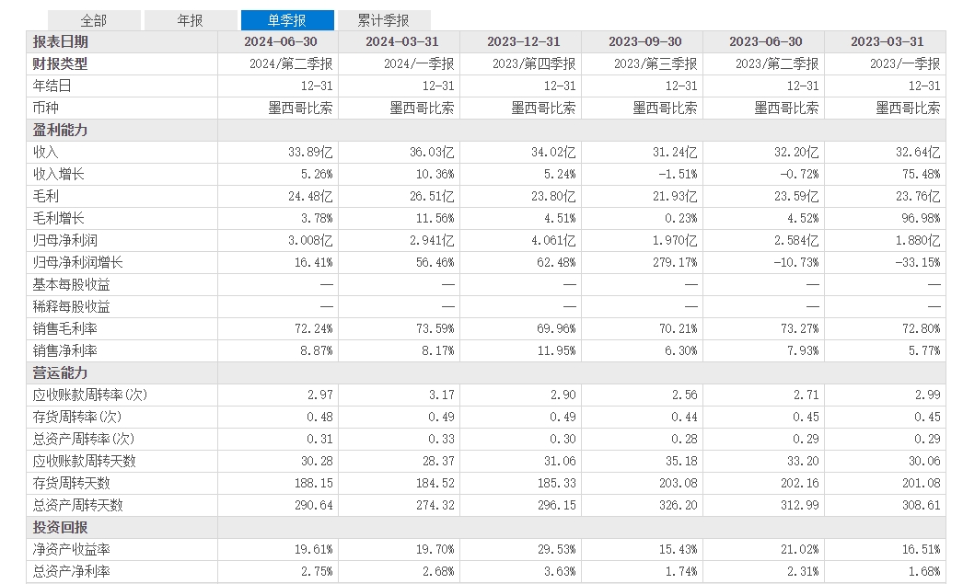Viewport: 963px width, 584px height.
Task: Click the value 96.98%
Action: pyautogui.click(x=922, y=218)
